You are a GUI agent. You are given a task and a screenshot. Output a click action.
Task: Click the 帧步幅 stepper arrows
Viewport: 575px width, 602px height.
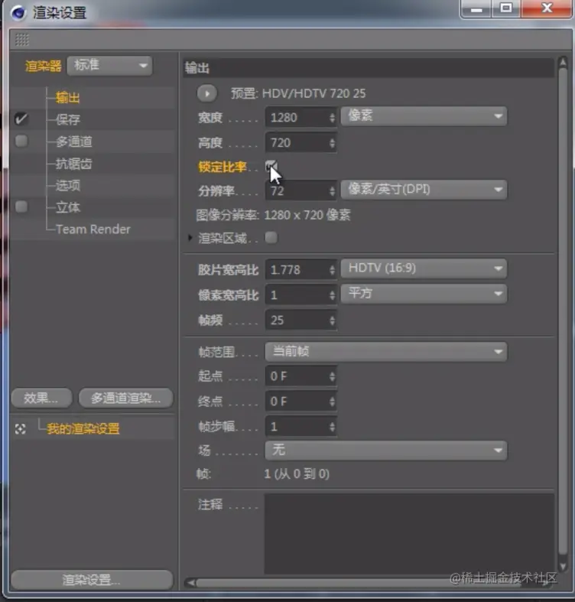333,427
